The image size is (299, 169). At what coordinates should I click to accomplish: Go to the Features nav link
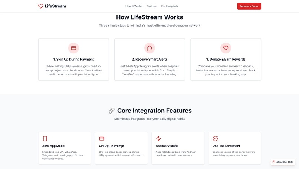[x=152, y=6]
